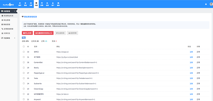Check the box for row 创作王

pos(24,52)
